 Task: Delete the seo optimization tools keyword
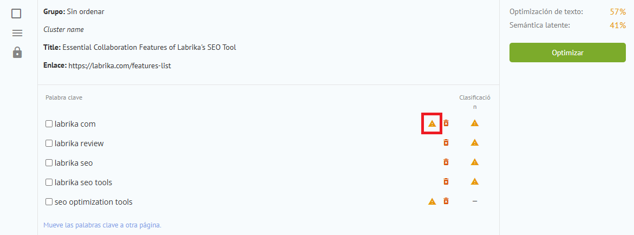[x=446, y=201]
